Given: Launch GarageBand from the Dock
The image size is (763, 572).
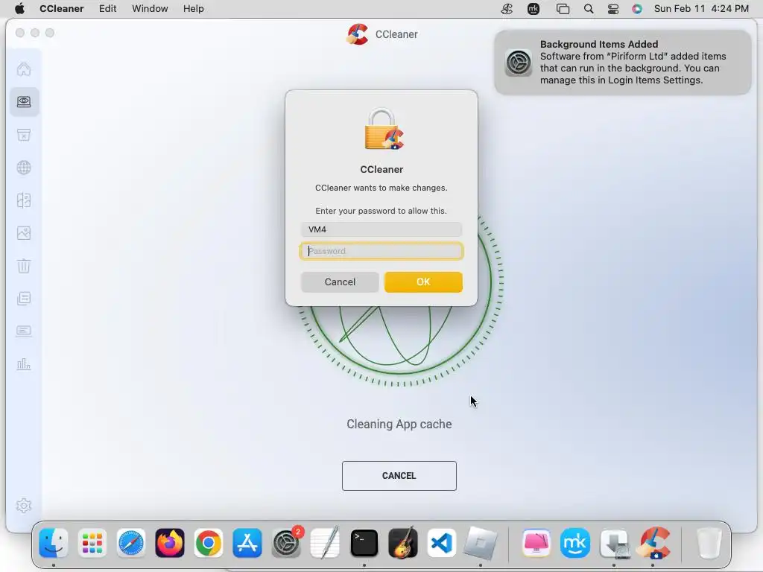Looking at the screenshot, I should [x=403, y=543].
